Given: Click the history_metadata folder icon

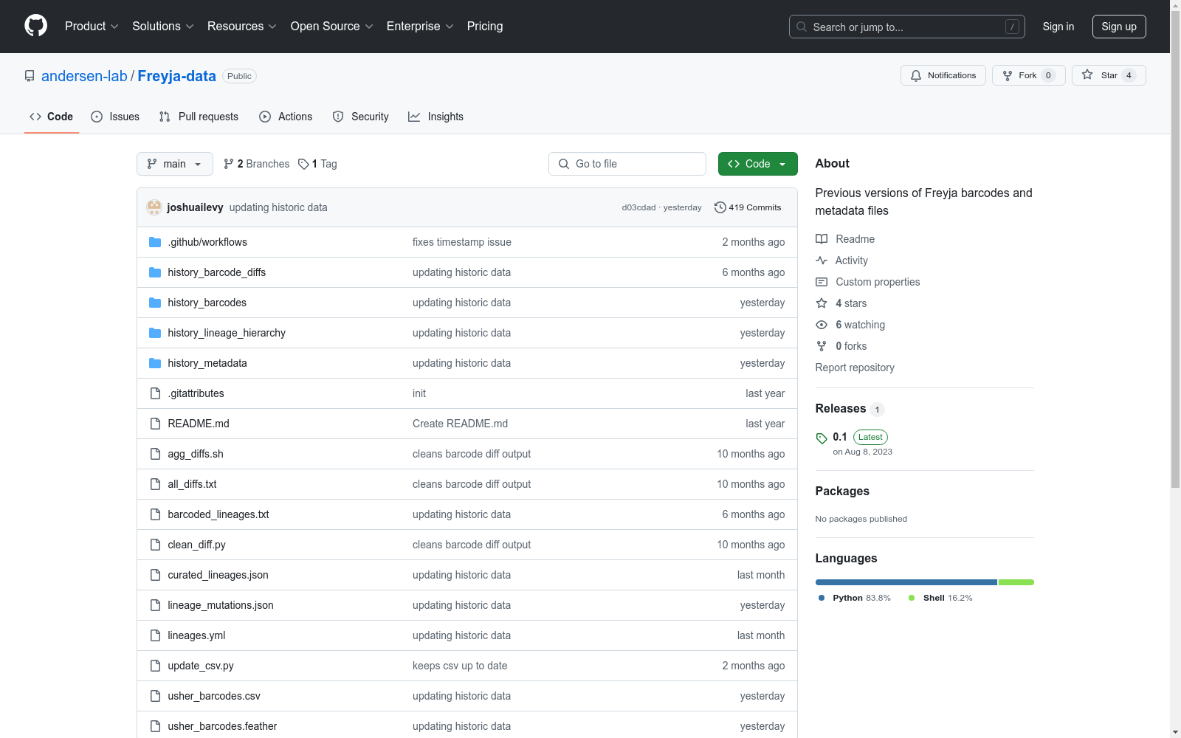Looking at the screenshot, I should (x=155, y=363).
